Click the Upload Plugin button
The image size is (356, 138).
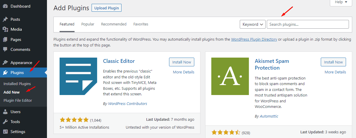click(107, 8)
